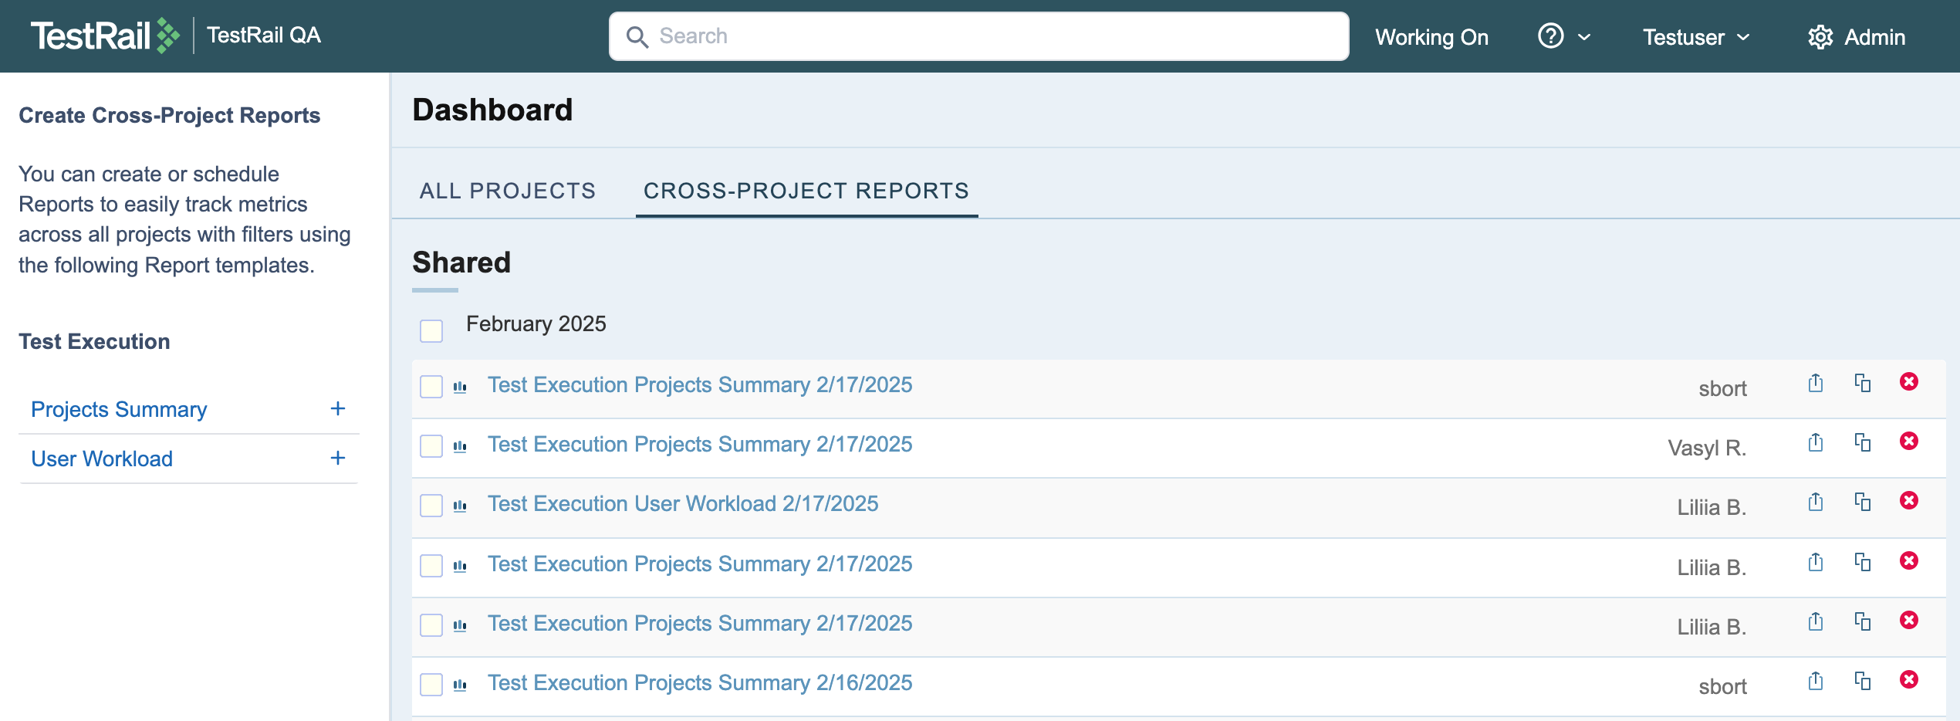Image resolution: width=1960 pixels, height=721 pixels.
Task: Delete sbort's 2/16/2025 Projects Summary report
Action: pos(1908,680)
